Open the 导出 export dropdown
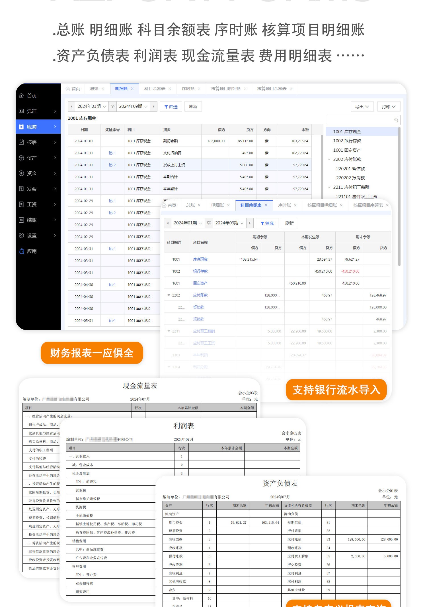 [x=362, y=107]
